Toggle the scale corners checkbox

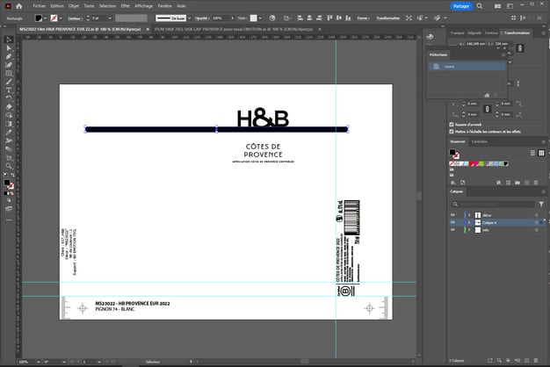coord(452,125)
